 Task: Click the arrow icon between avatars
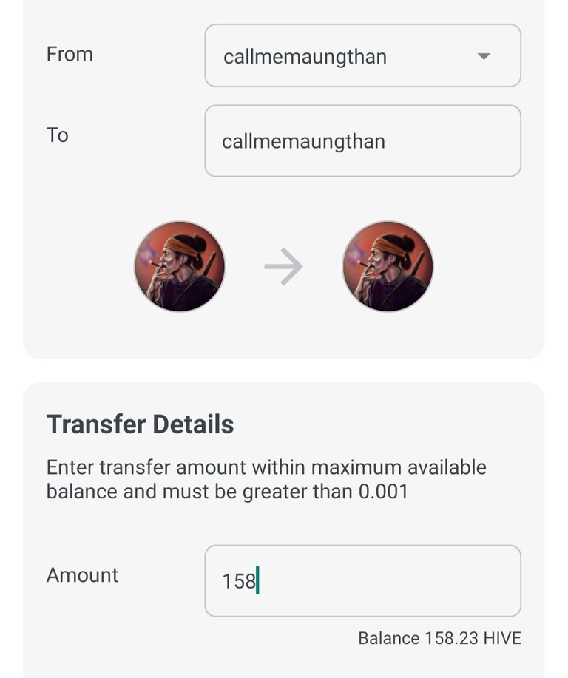[283, 267]
